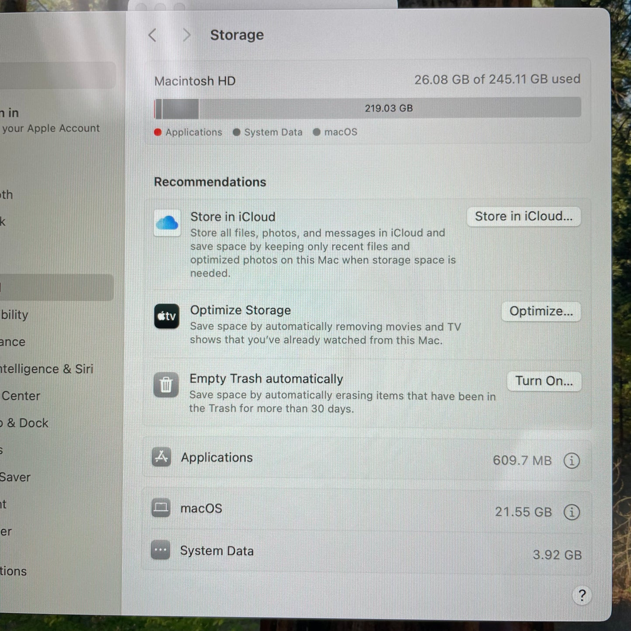
Task: Click the macOS laptop icon
Action: [x=161, y=508]
